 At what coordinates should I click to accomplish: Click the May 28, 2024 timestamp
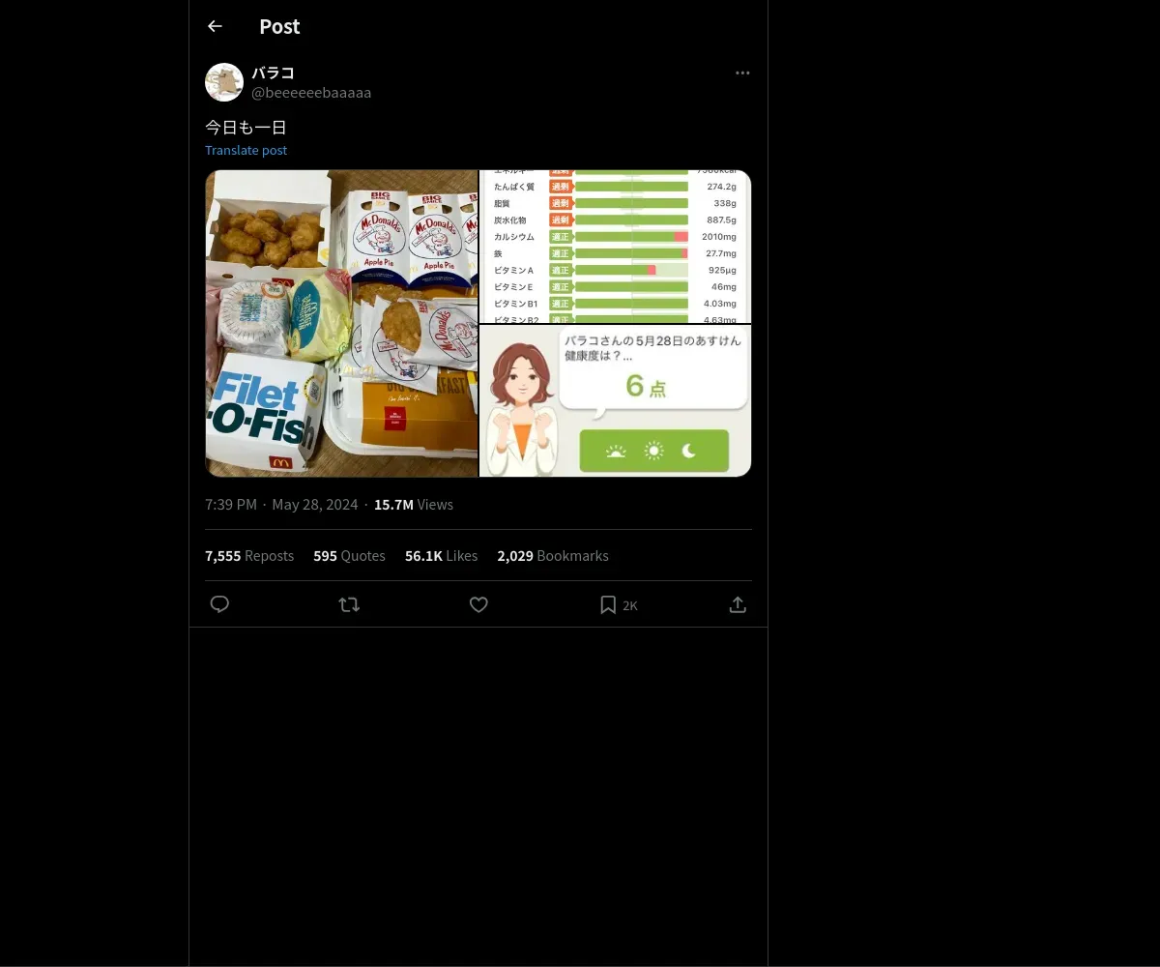[x=315, y=505]
